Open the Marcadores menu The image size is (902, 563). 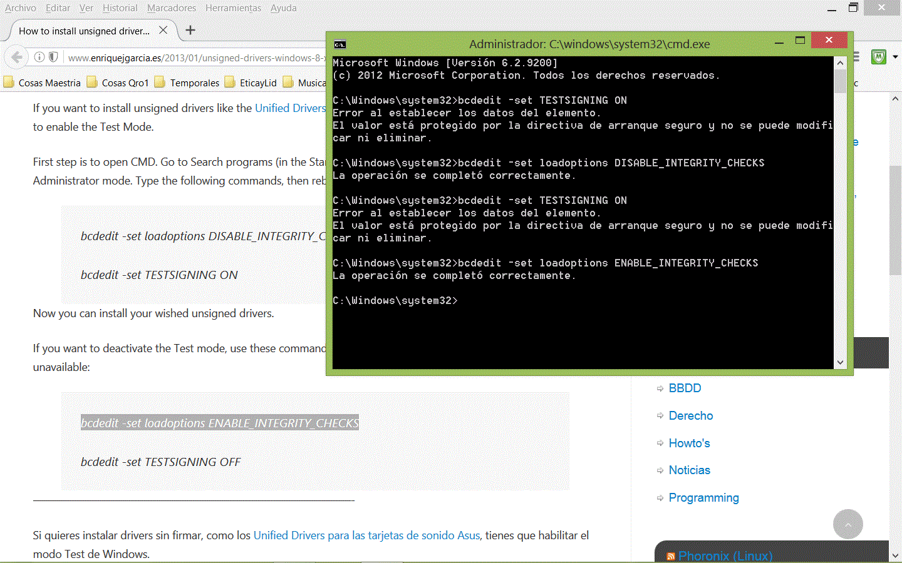pos(171,8)
